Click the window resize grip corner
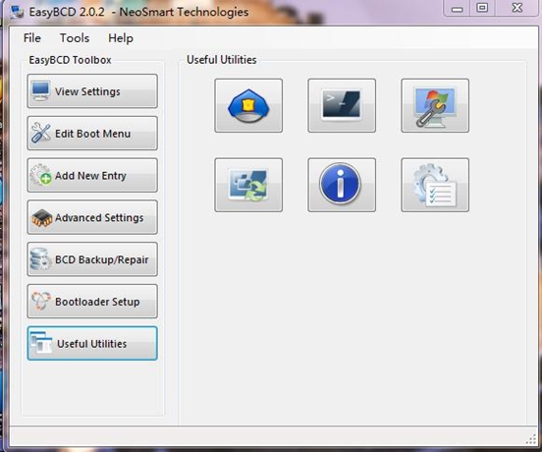Viewport: 542px width, 452px height. [531, 439]
